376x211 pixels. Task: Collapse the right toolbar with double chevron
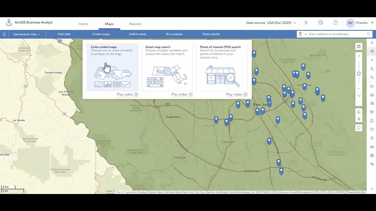coord(372,189)
